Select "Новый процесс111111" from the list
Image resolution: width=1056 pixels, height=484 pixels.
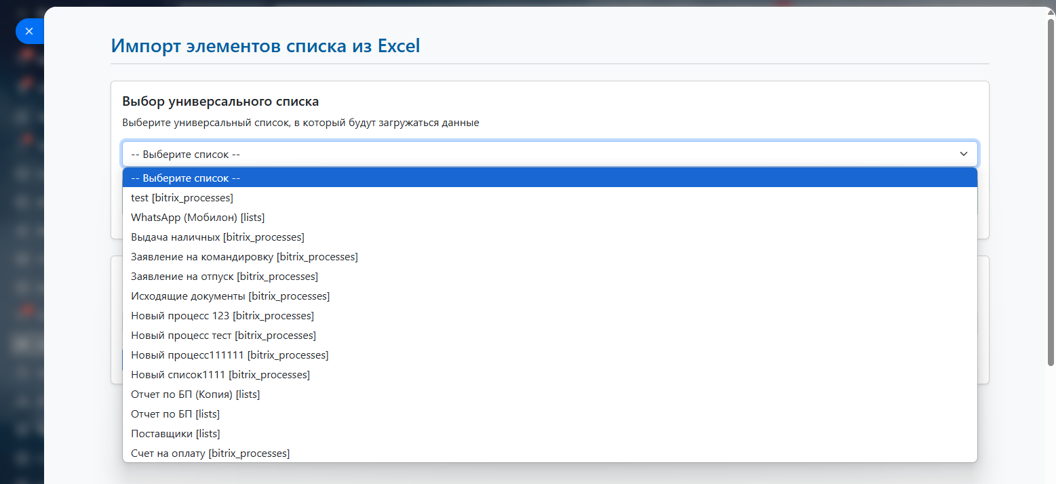(x=229, y=355)
